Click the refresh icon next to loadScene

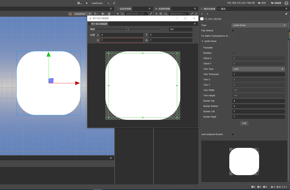coord(114,3)
